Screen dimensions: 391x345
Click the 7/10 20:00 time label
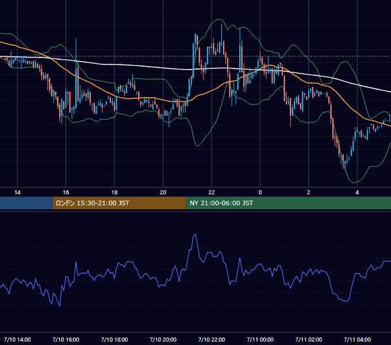[x=163, y=339]
